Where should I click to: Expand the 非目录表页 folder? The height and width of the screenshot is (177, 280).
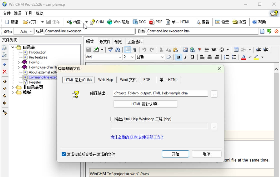point(13,87)
